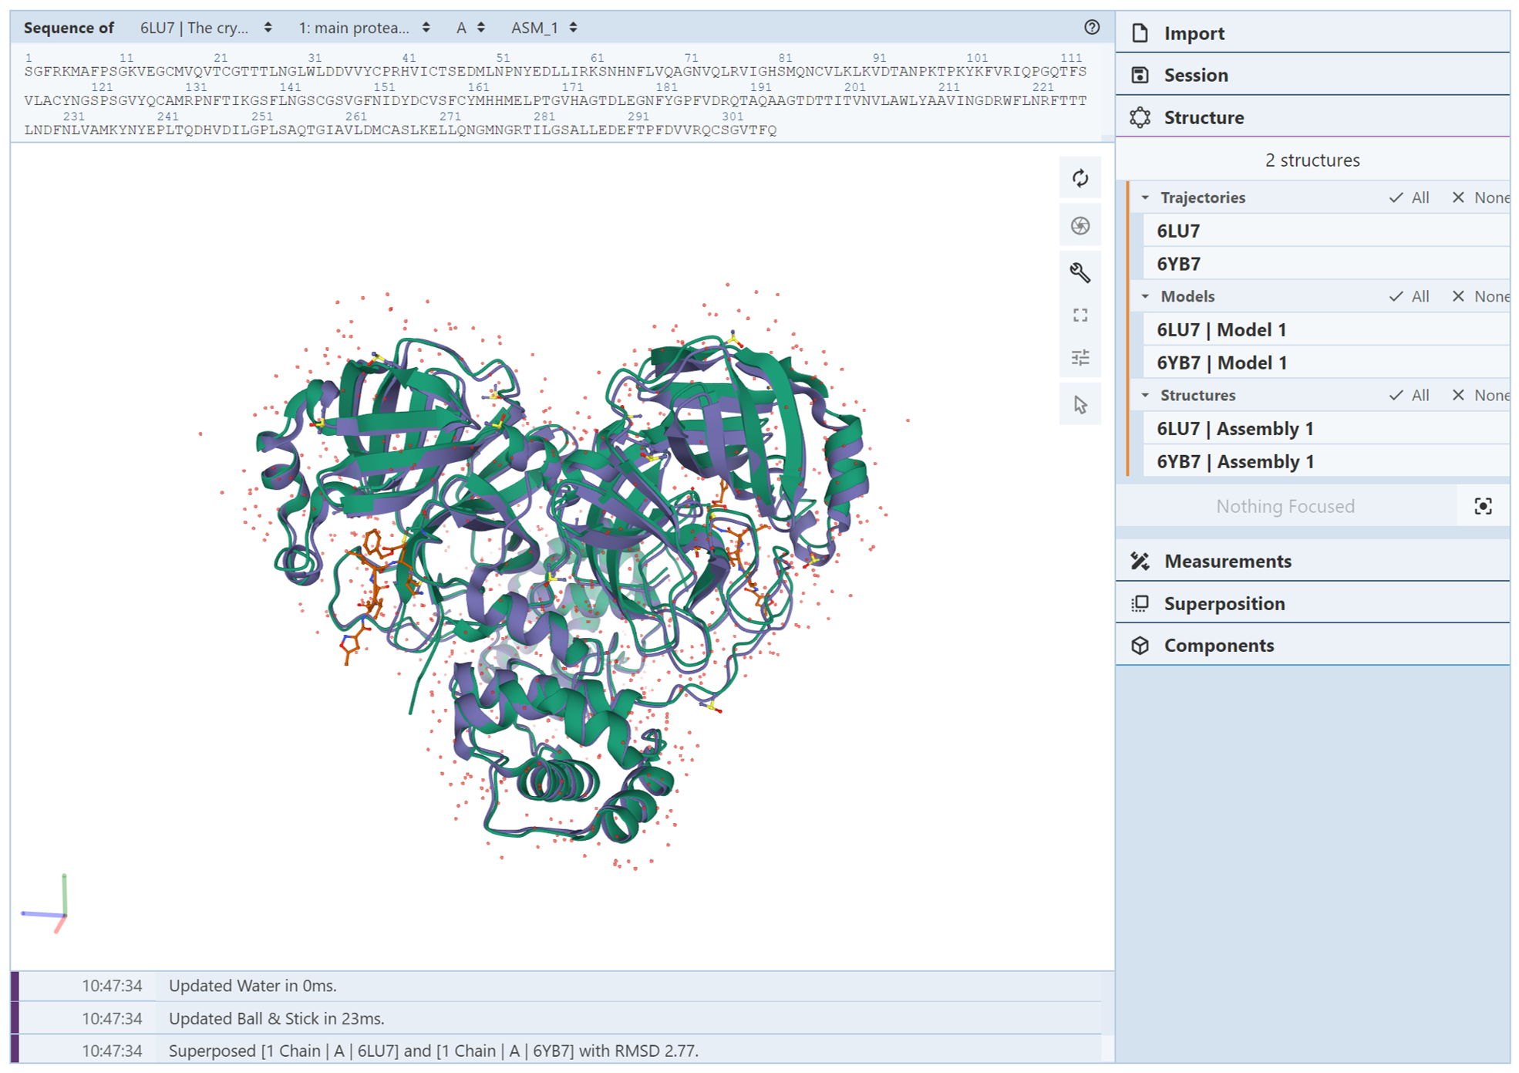The width and height of the screenshot is (1519, 1073).
Task: Toggle expanded viewport fullscreen icon
Action: [1079, 315]
